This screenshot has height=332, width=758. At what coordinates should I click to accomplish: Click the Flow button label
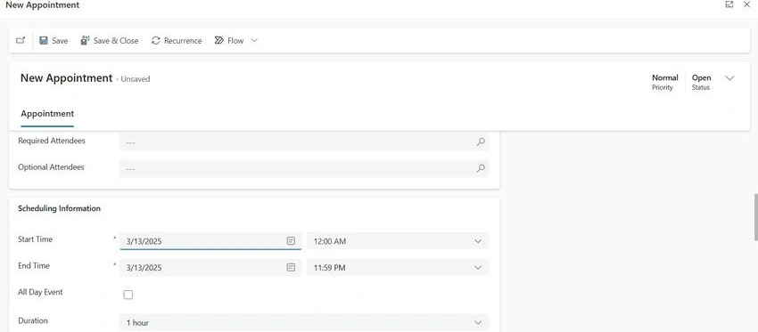point(235,41)
